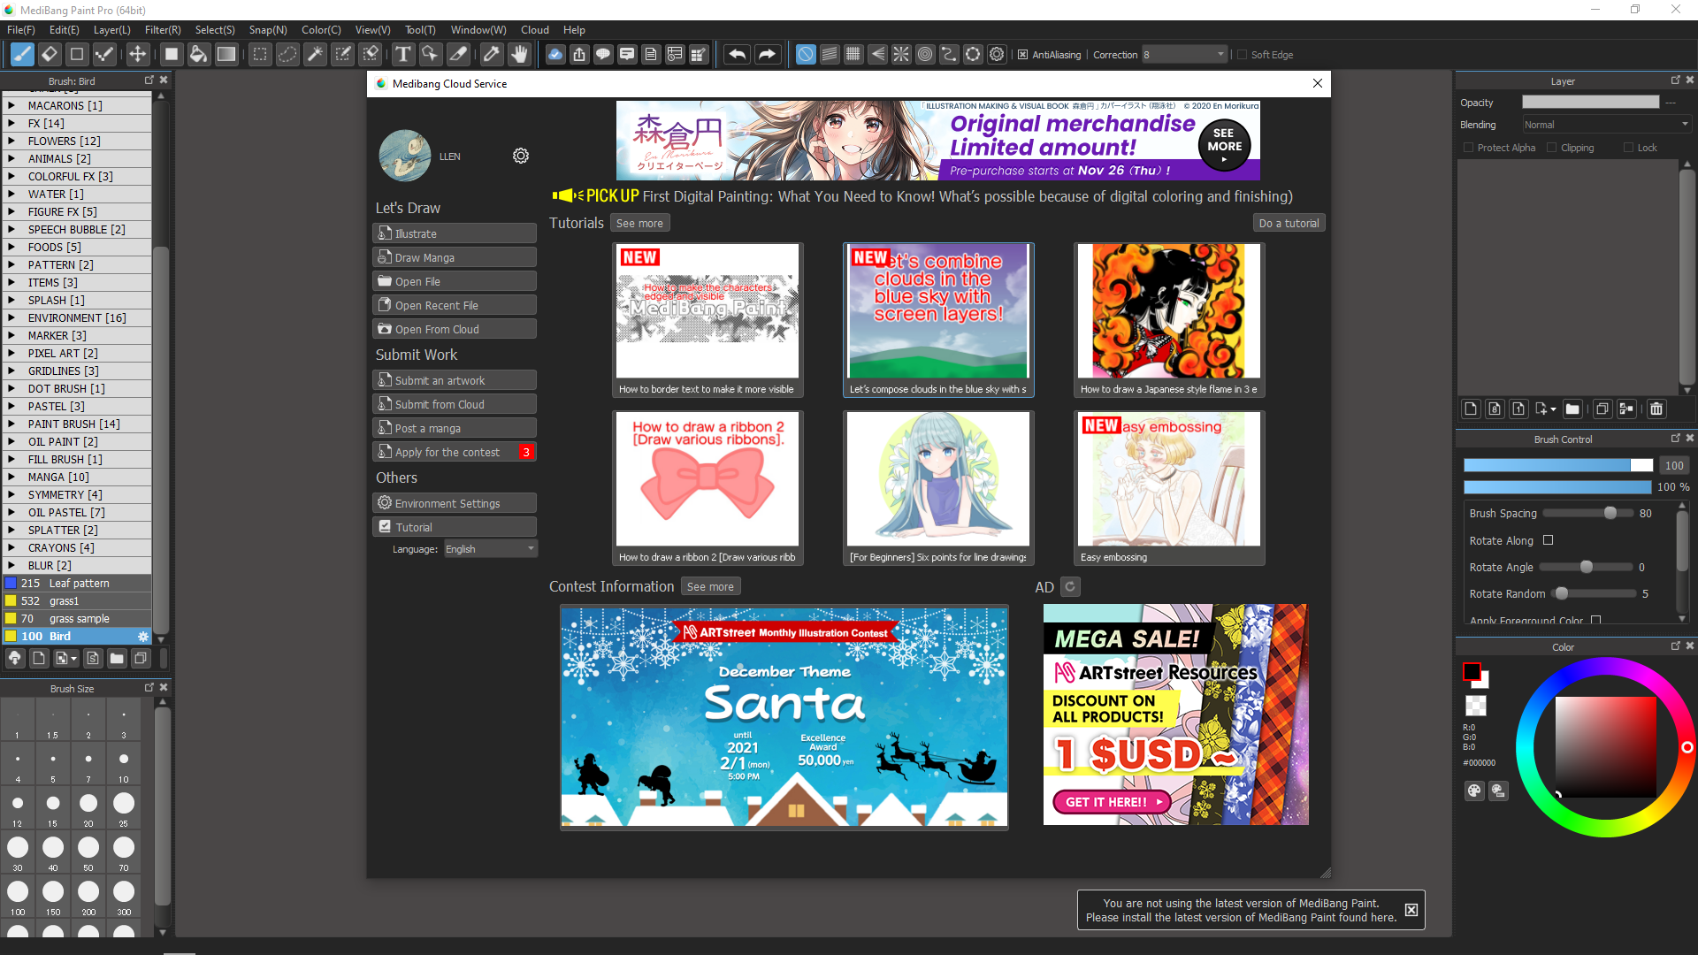Enable Protect Alpha checkbox
The height and width of the screenshot is (955, 1698).
tap(1469, 148)
